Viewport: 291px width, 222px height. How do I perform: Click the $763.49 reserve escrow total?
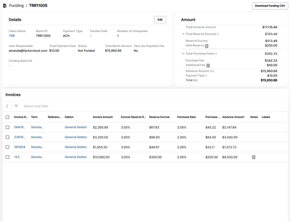(x=271, y=34)
